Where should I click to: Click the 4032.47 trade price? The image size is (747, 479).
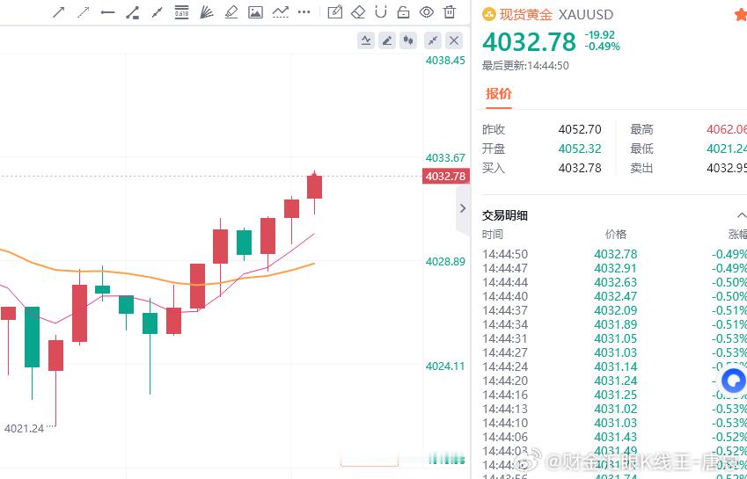pos(616,296)
